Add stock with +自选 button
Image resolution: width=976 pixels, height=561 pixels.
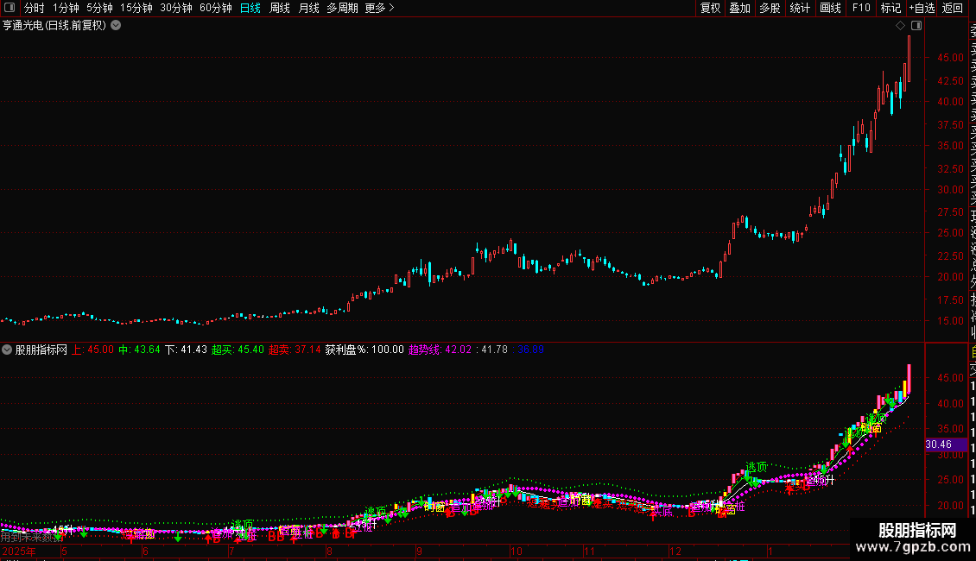click(922, 8)
